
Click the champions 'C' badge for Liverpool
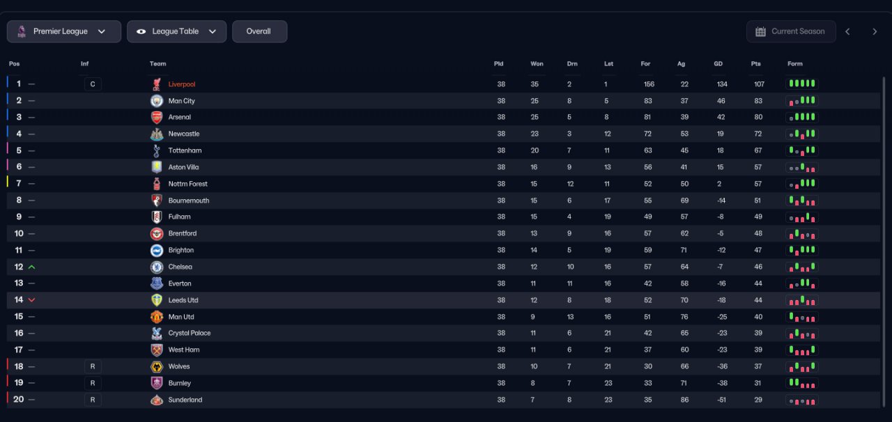93,84
